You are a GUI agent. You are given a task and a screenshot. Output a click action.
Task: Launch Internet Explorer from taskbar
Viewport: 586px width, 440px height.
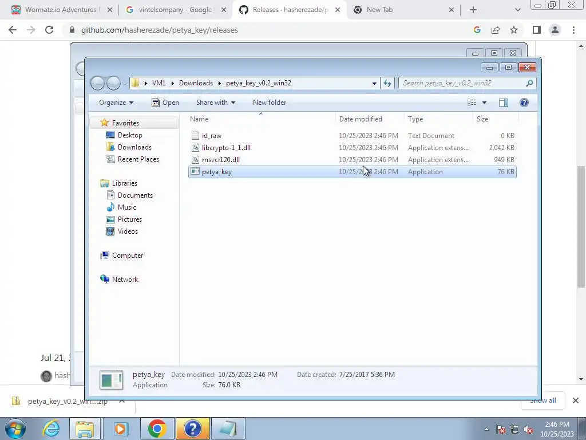pyautogui.click(x=51, y=429)
